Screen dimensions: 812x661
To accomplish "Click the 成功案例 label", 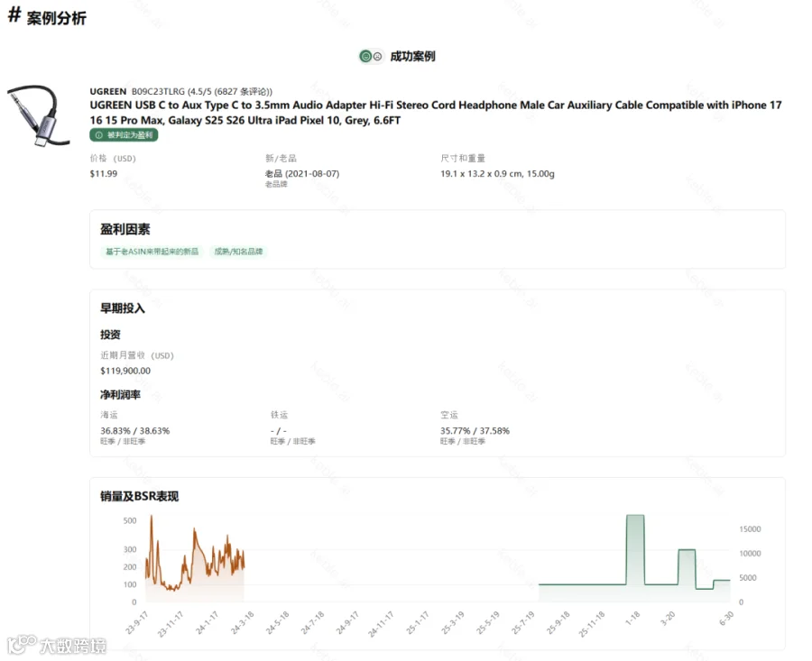I will coord(412,57).
